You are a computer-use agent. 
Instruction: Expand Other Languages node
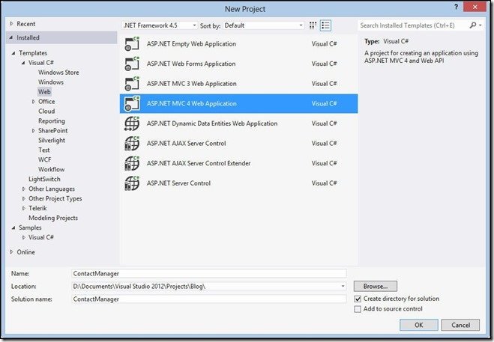[x=24, y=189]
